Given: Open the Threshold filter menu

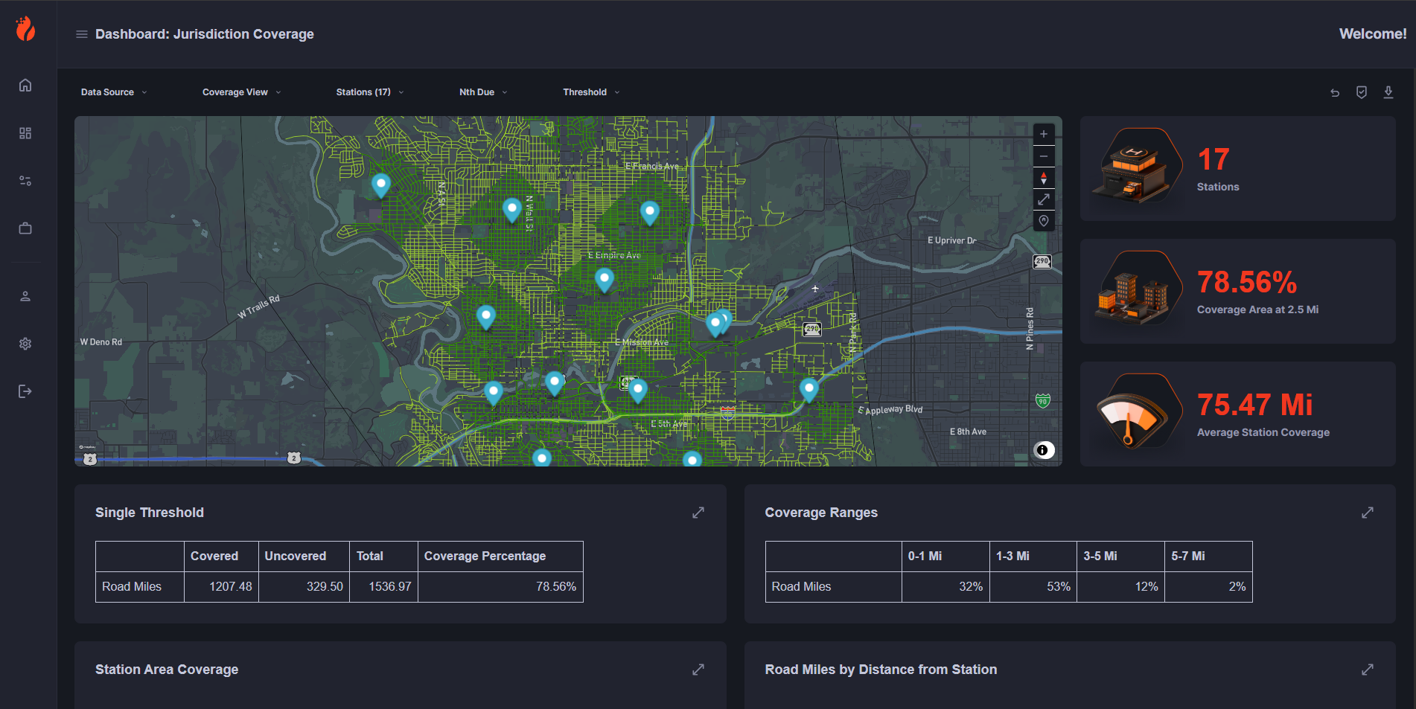Looking at the screenshot, I should (x=591, y=92).
